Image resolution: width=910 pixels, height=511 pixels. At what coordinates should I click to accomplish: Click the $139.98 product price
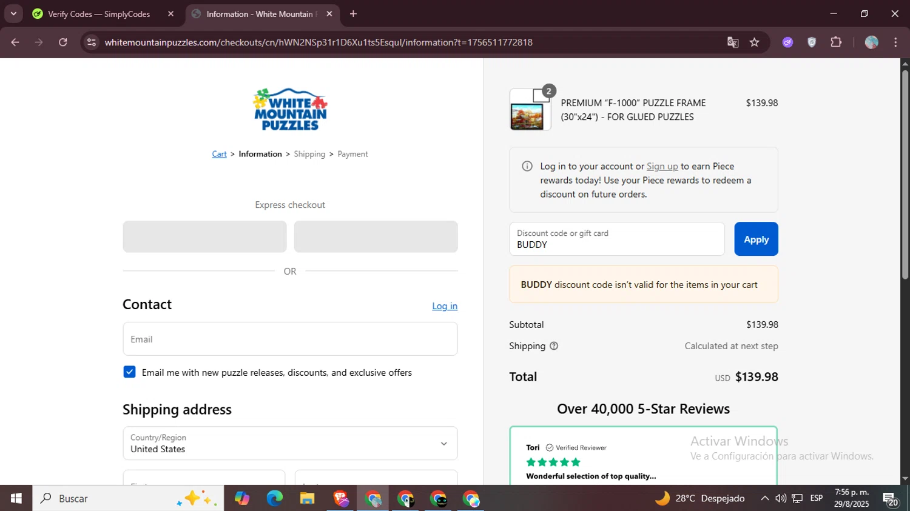point(762,103)
